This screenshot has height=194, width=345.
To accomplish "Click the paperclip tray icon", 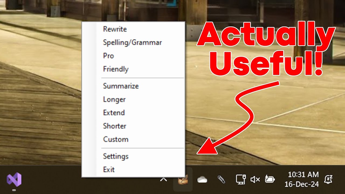I will tap(221, 179).
